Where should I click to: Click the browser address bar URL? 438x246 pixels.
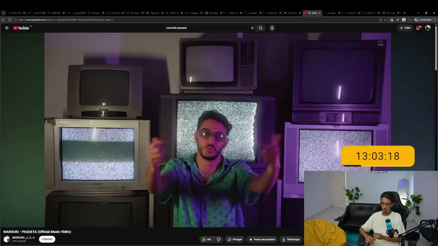pos(66,20)
